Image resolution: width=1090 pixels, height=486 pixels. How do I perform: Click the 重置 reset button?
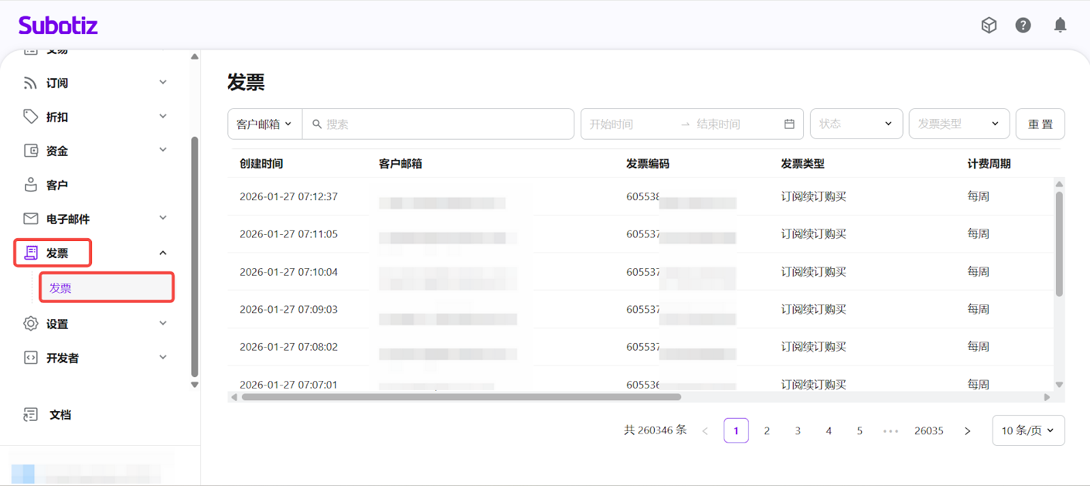point(1040,124)
